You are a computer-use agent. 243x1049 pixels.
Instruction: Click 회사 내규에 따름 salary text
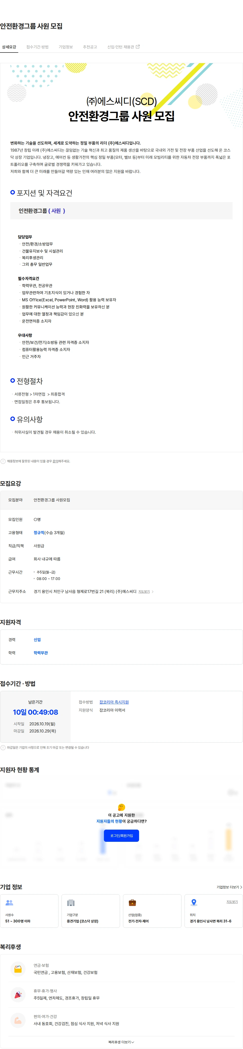(47, 559)
